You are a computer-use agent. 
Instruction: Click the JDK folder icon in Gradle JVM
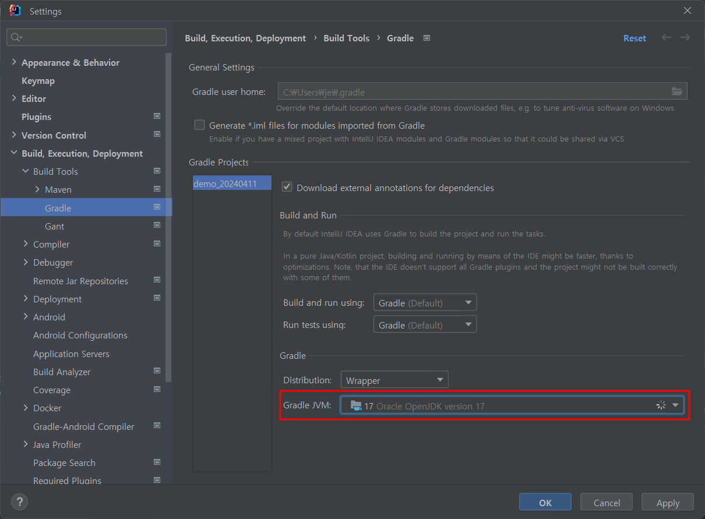point(356,405)
